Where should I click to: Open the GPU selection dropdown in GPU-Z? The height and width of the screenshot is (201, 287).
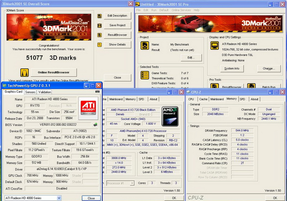59,198
